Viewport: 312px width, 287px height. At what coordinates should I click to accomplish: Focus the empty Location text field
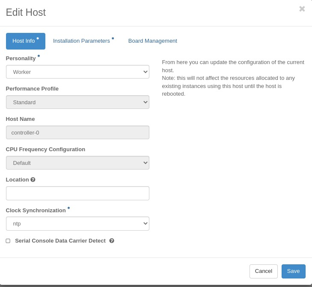(x=77, y=193)
